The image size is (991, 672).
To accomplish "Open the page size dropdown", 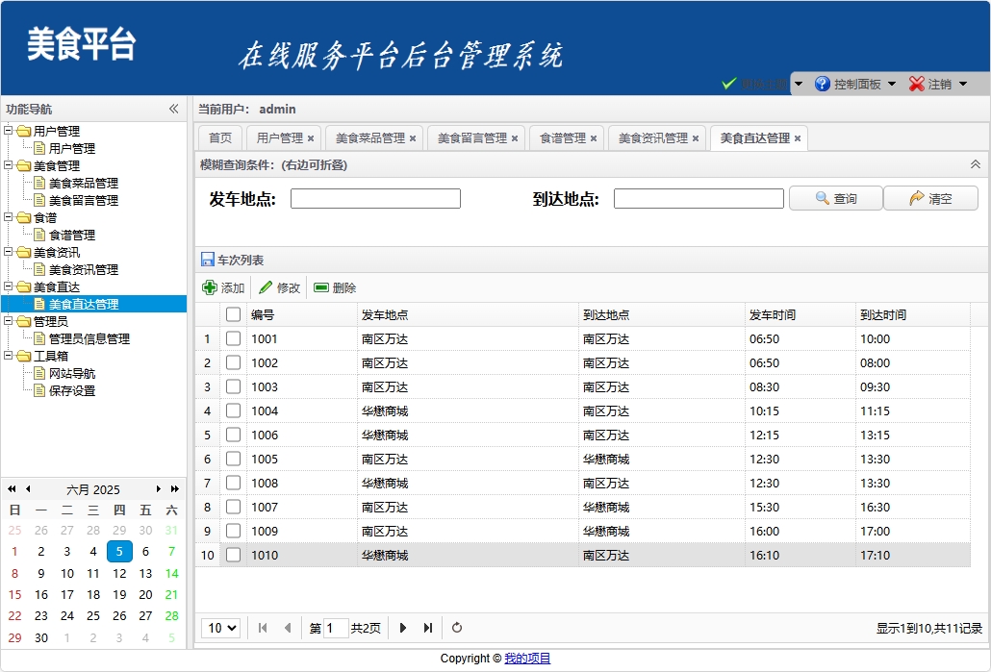I will pyautogui.click(x=220, y=628).
